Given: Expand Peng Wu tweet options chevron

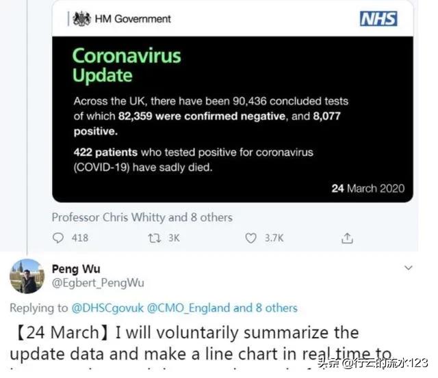Looking at the screenshot, I should click(409, 268).
